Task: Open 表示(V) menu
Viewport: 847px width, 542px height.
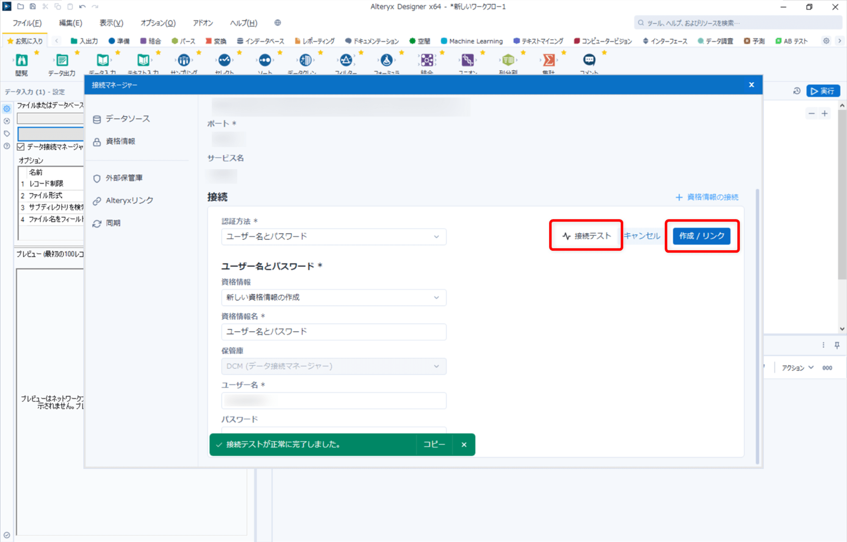Action: [x=111, y=23]
